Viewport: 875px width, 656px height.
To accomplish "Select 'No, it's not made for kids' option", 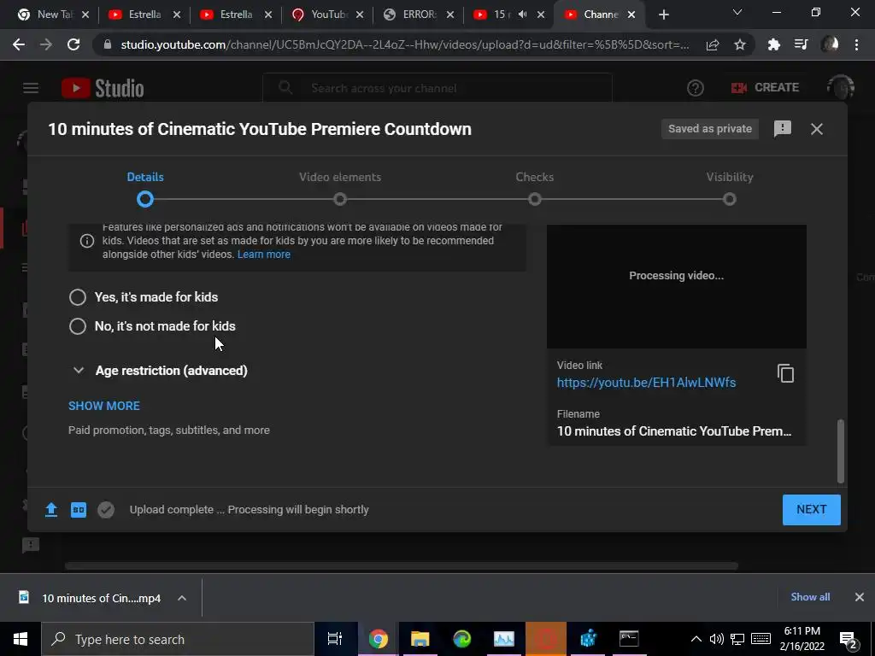I will point(78,326).
